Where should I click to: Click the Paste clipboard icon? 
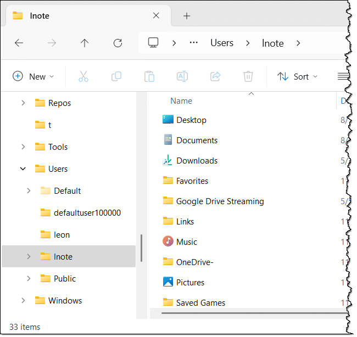(x=149, y=76)
